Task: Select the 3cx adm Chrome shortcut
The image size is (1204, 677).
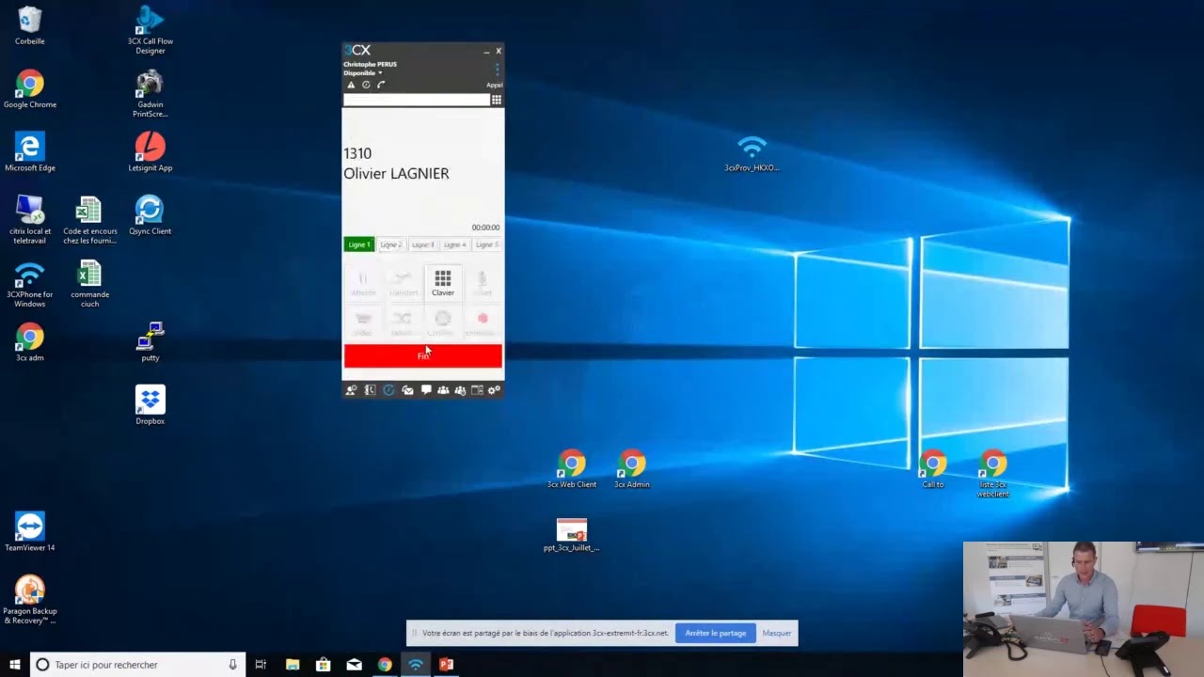Action: click(30, 342)
